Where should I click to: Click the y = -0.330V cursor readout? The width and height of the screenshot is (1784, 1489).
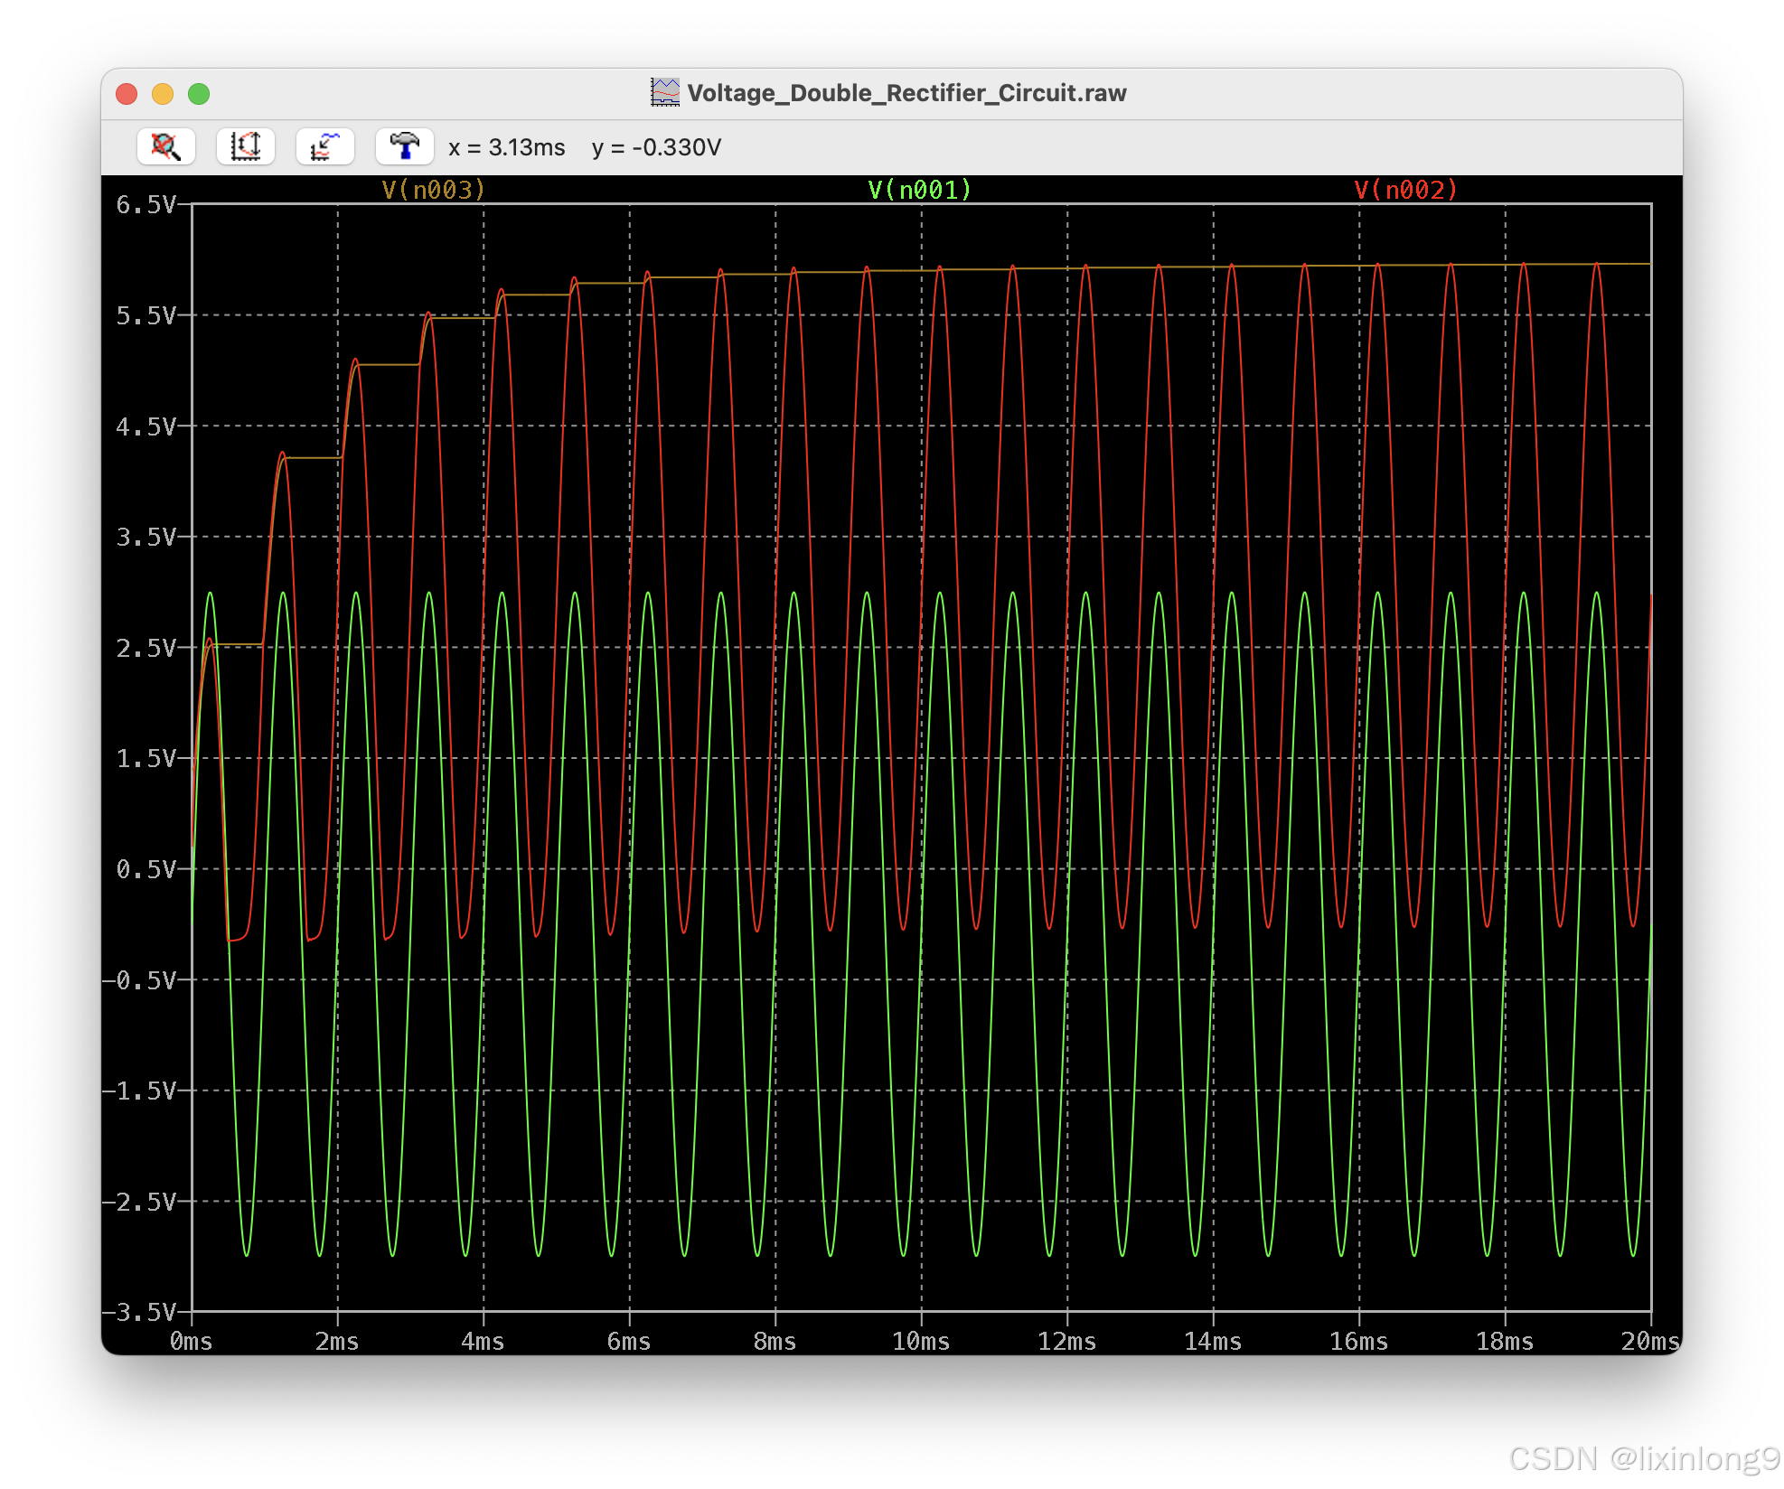point(656,147)
